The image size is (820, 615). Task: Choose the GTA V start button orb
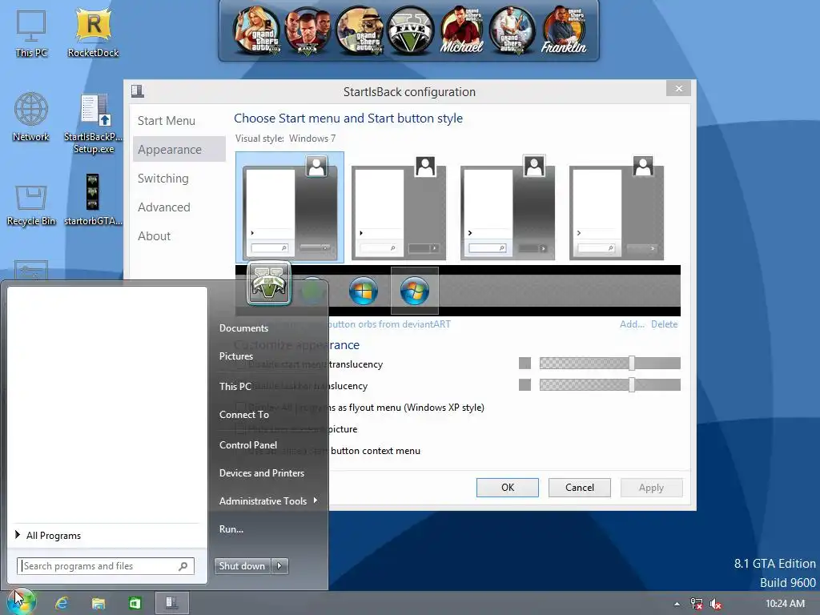269,283
